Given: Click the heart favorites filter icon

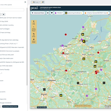Looking at the screenshot, I should [52, 13].
